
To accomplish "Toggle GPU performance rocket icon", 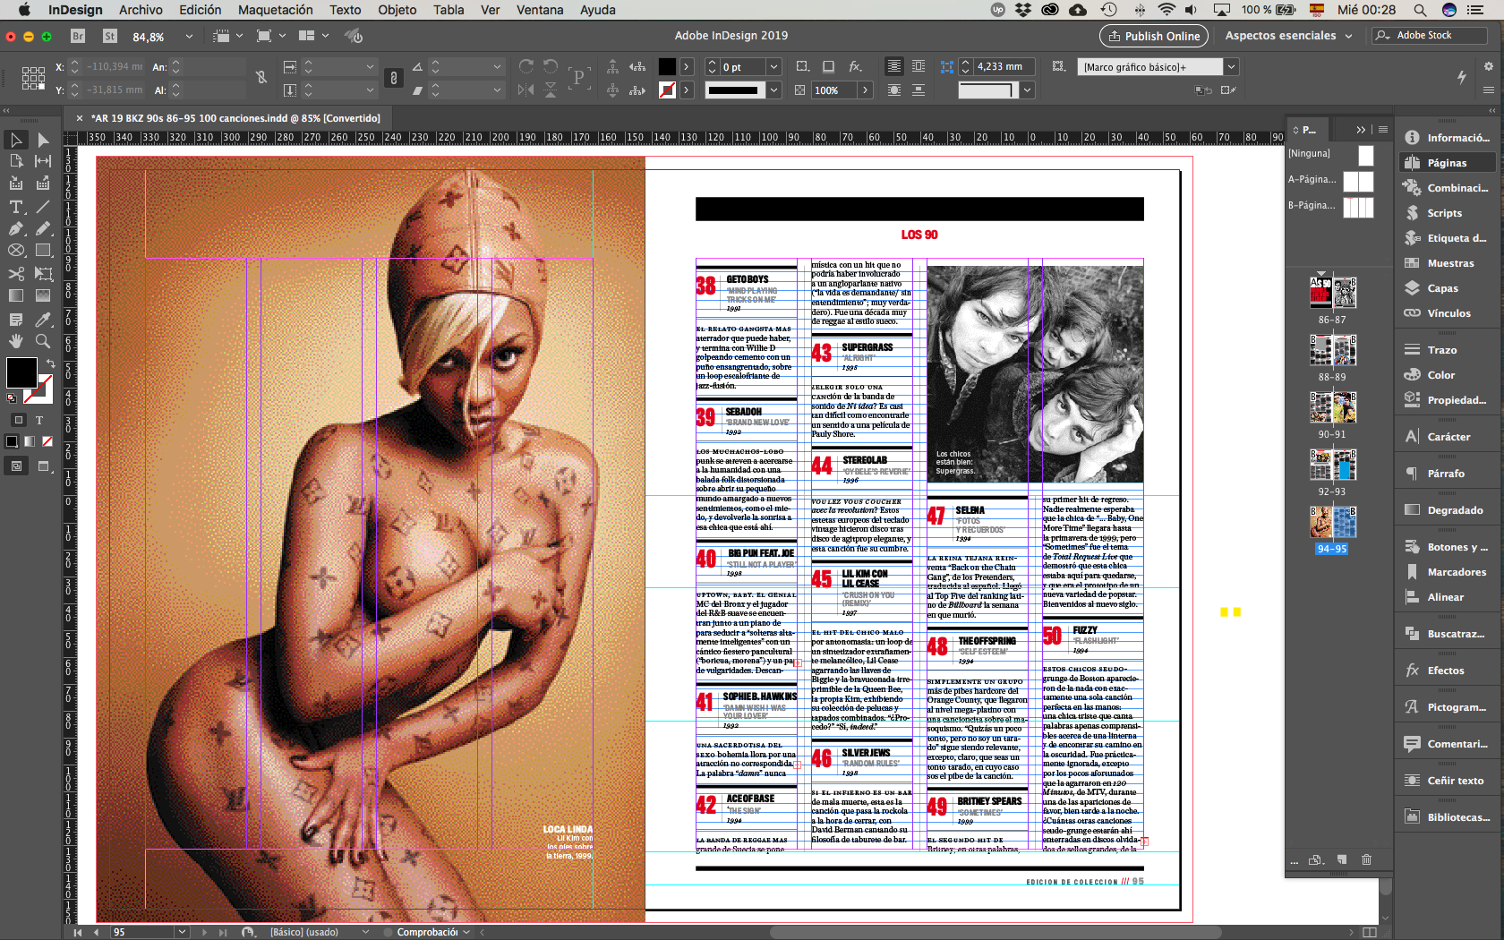I will [355, 36].
